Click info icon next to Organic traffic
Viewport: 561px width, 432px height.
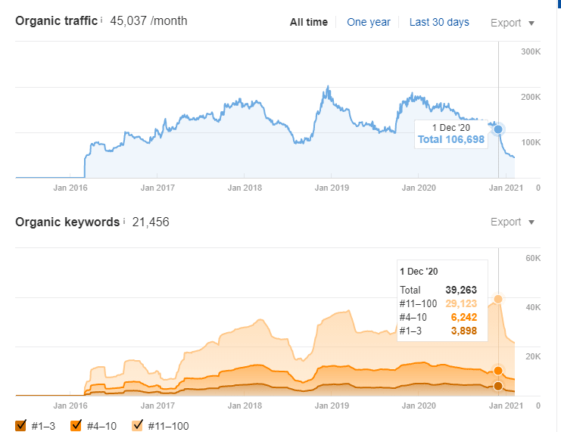click(x=101, y=20)
